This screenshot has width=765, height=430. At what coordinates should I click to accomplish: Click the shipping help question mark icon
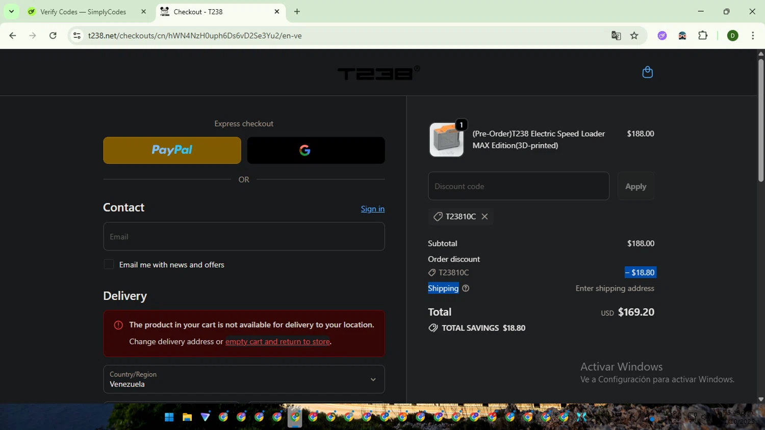tap(466, 288)
